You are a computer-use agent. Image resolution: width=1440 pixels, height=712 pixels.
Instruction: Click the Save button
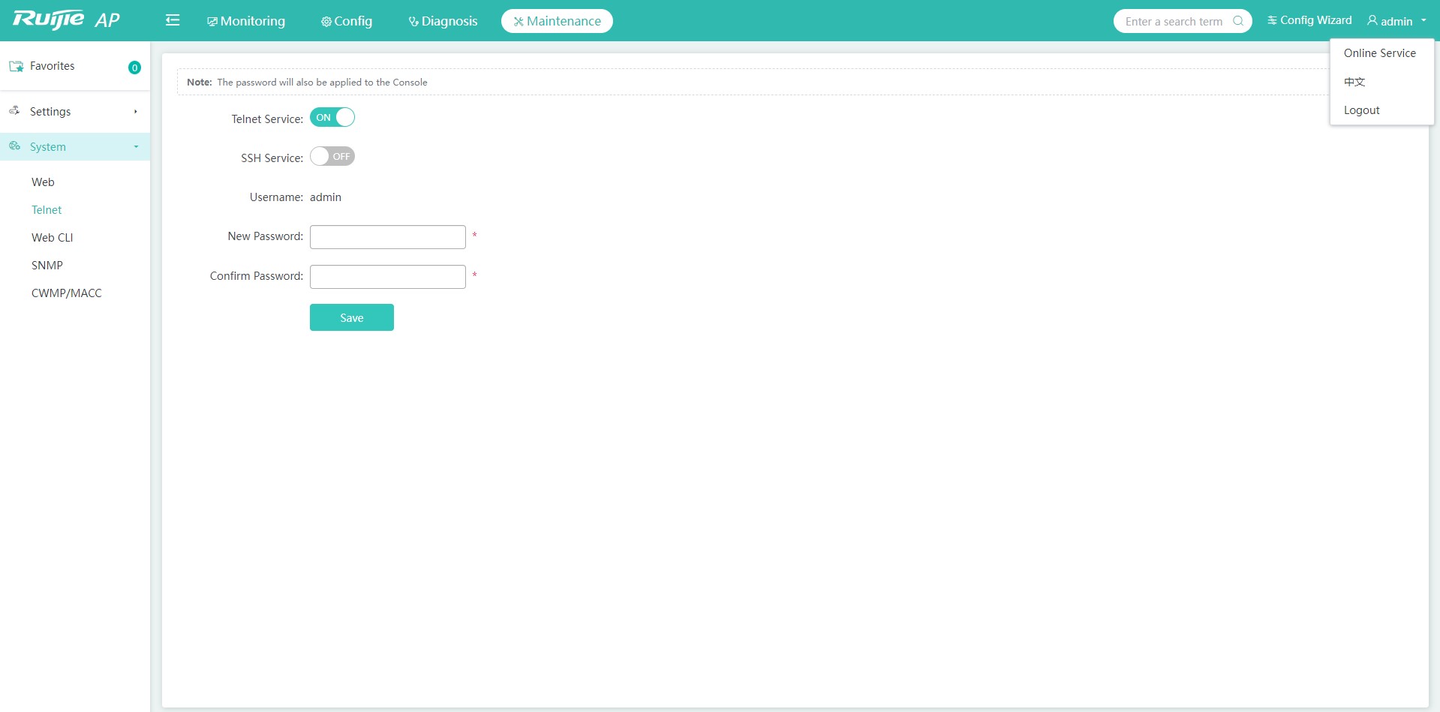[x=352, y=317]
